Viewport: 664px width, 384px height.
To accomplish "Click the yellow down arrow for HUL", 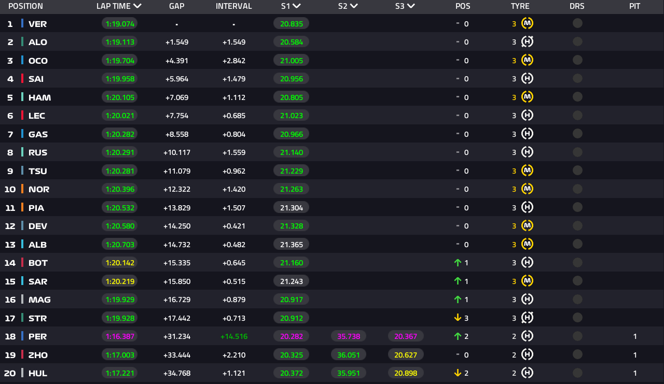I will click(x=458, y=373).
